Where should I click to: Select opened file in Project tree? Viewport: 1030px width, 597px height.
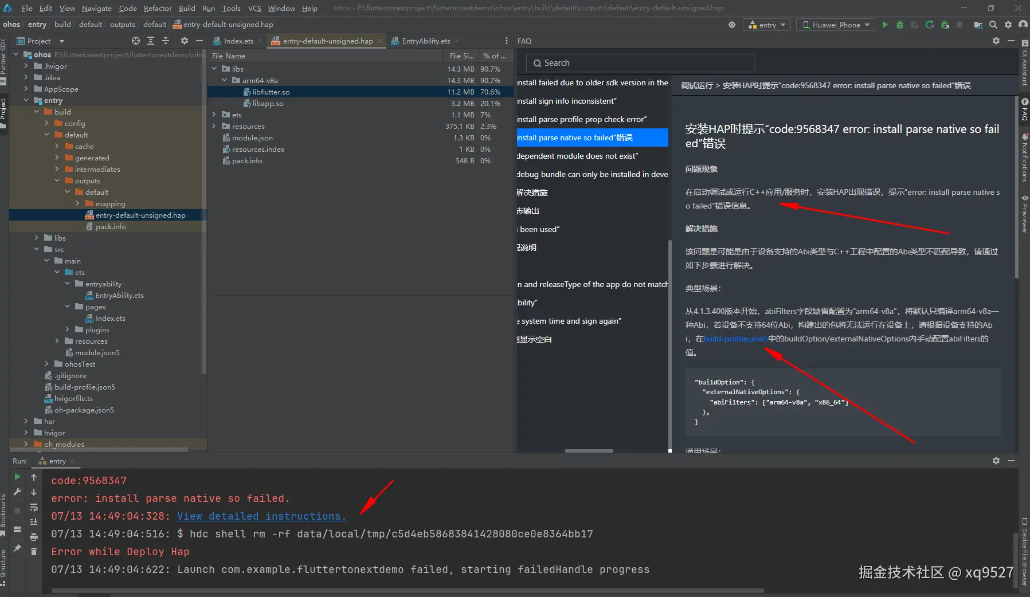tap(136, 41)
